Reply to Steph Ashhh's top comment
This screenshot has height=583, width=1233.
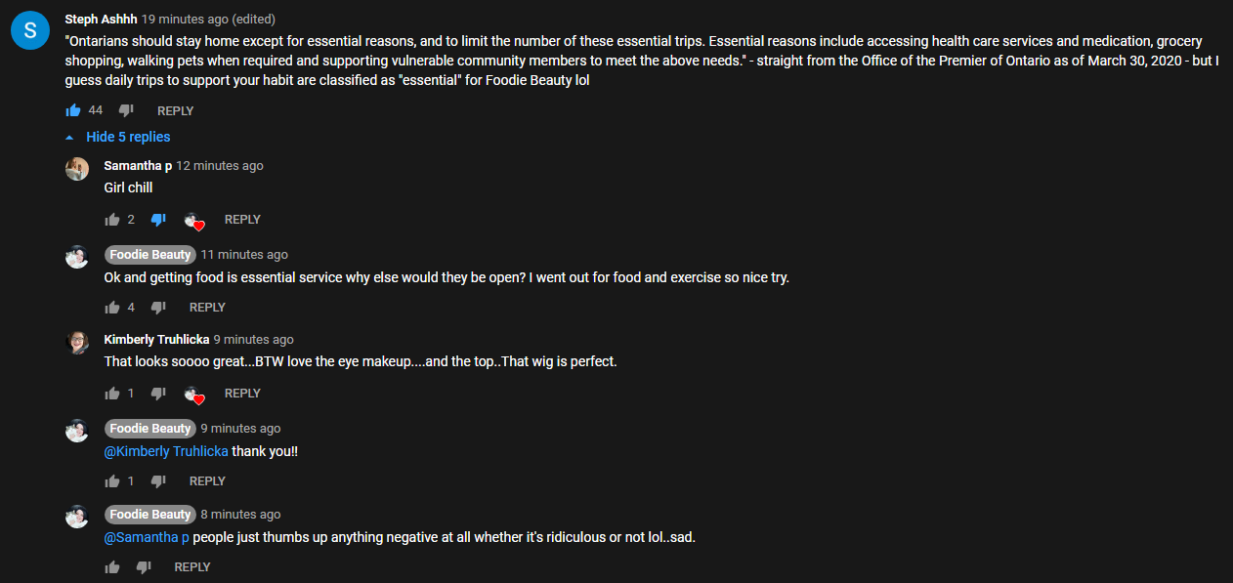(175, 110)
